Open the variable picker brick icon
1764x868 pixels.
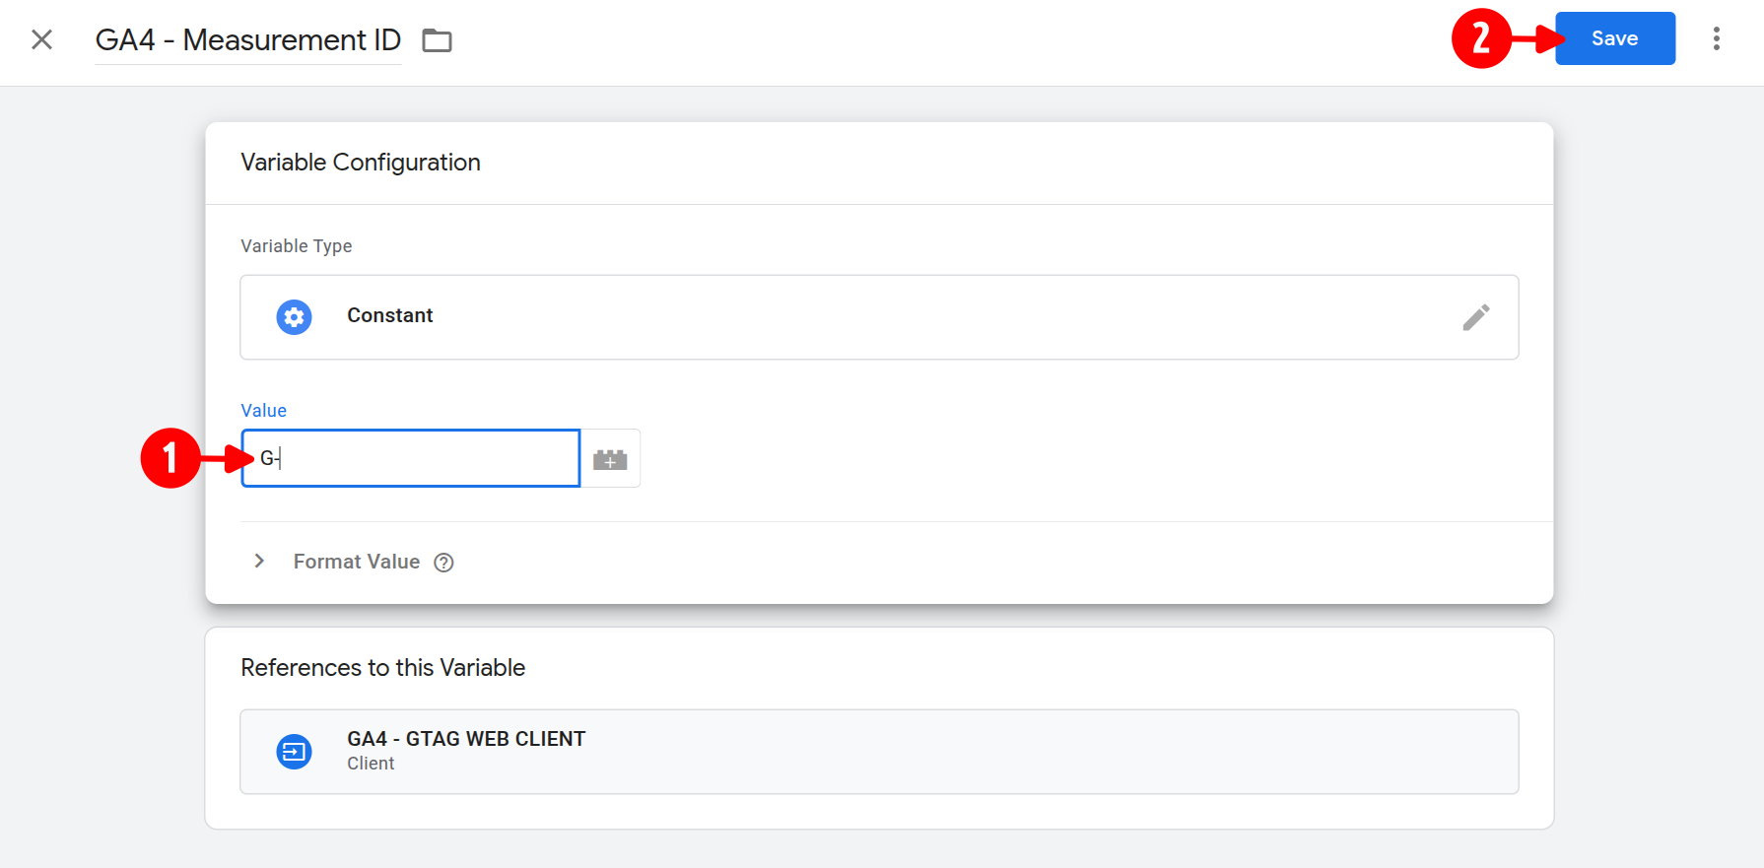point(610,459)
